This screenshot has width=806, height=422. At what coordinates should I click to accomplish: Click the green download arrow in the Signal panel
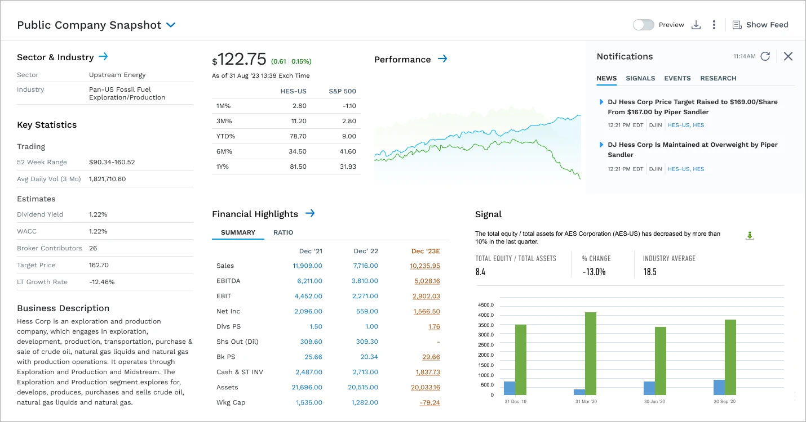click(750, 236)
